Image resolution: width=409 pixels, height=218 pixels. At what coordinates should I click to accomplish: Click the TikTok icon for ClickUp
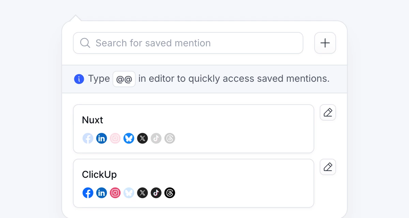pyautogui.click(x=156, y=193)
